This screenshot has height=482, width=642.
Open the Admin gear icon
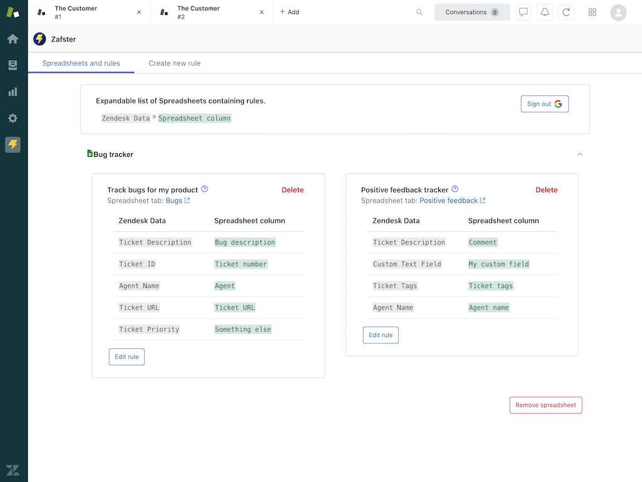pos(13,118)
